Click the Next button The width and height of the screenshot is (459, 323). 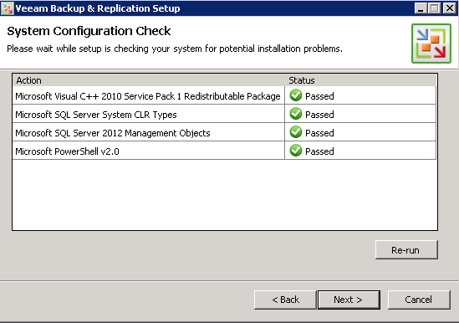pos(349,300)
